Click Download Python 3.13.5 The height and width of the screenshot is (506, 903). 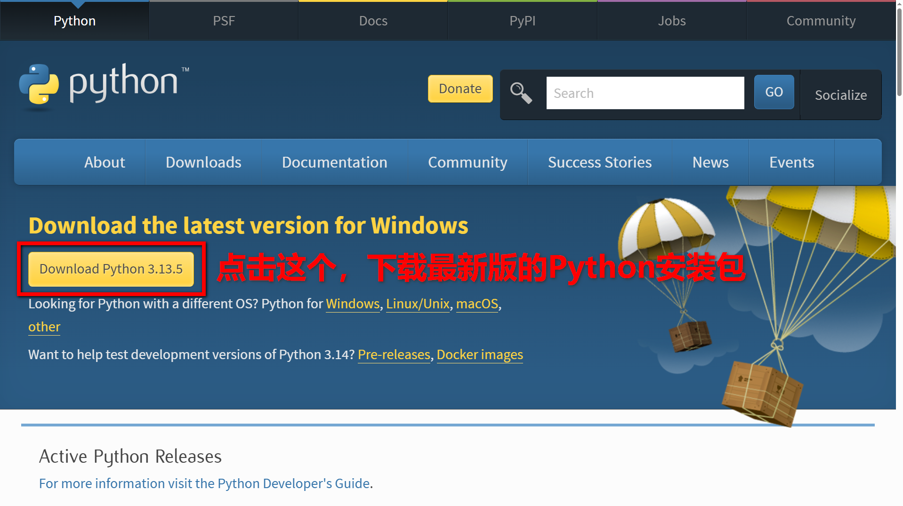[111, 269]
